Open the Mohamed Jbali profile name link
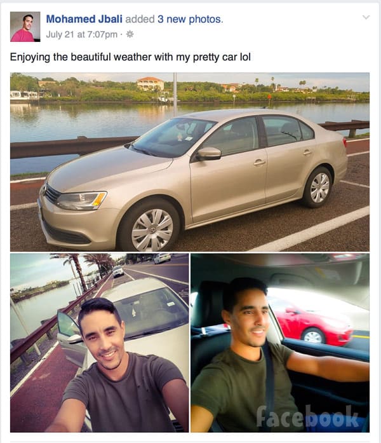This screenshot has height=443, width=381. click(84, 19)
